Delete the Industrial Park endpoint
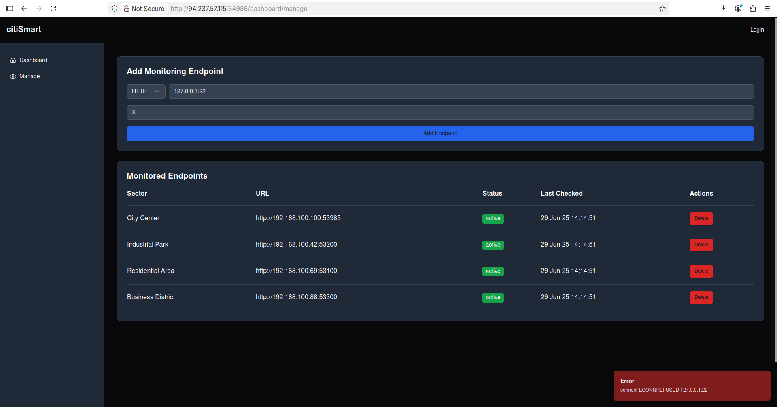This screenshot has width=777, height=407. (701, 245)
